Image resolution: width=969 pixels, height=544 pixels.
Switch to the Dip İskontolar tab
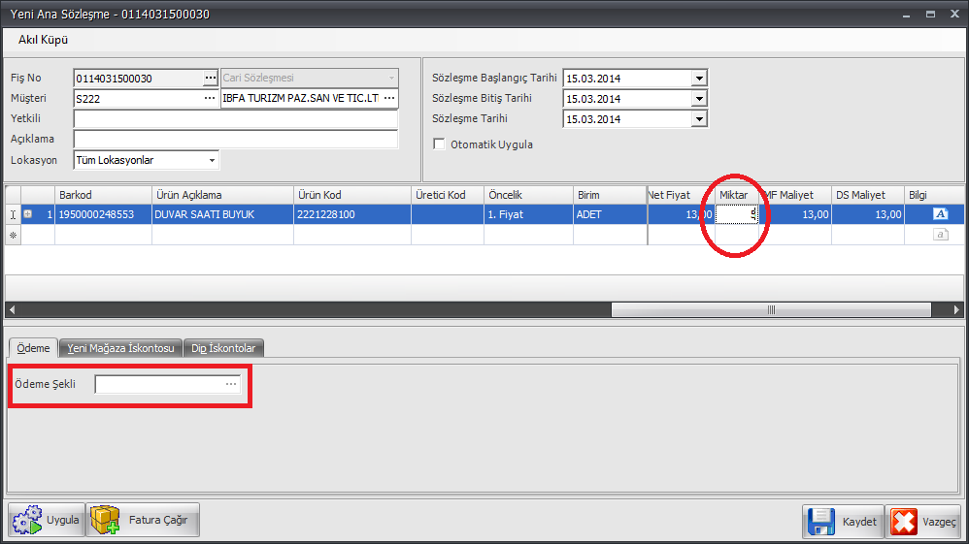[223, 348]
